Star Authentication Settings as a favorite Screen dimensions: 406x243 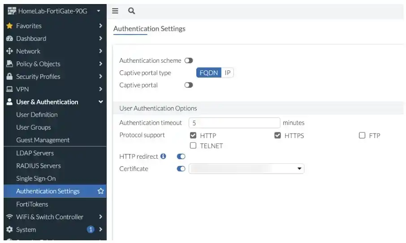(101, 191)
